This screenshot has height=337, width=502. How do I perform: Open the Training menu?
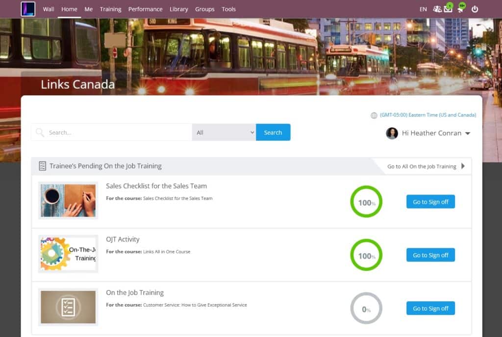click(110, 9)
